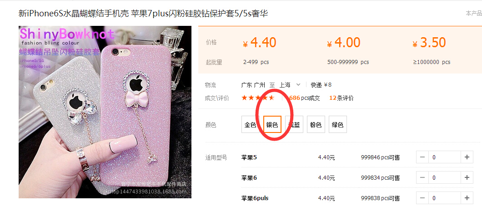Decrease quantity for 苹果5 with minus
The image size is (482, 206).
tap(422, 157)
